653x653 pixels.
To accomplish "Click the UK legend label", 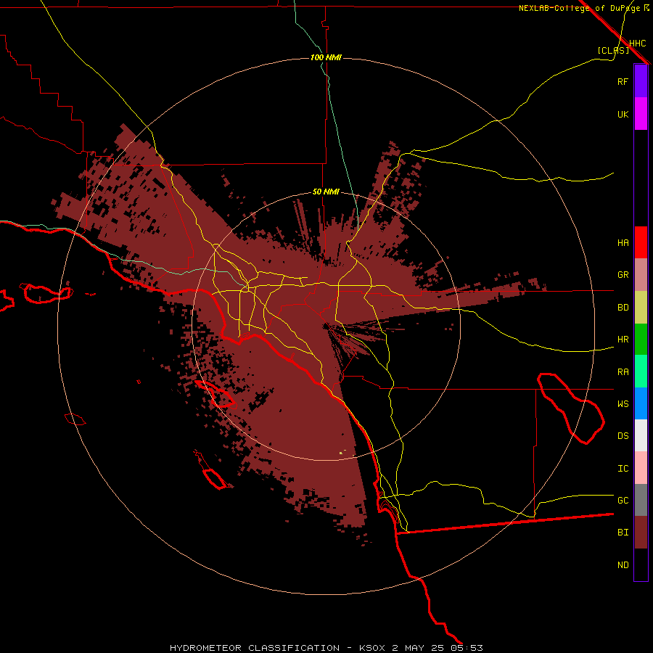I will [x=623, y=115].
